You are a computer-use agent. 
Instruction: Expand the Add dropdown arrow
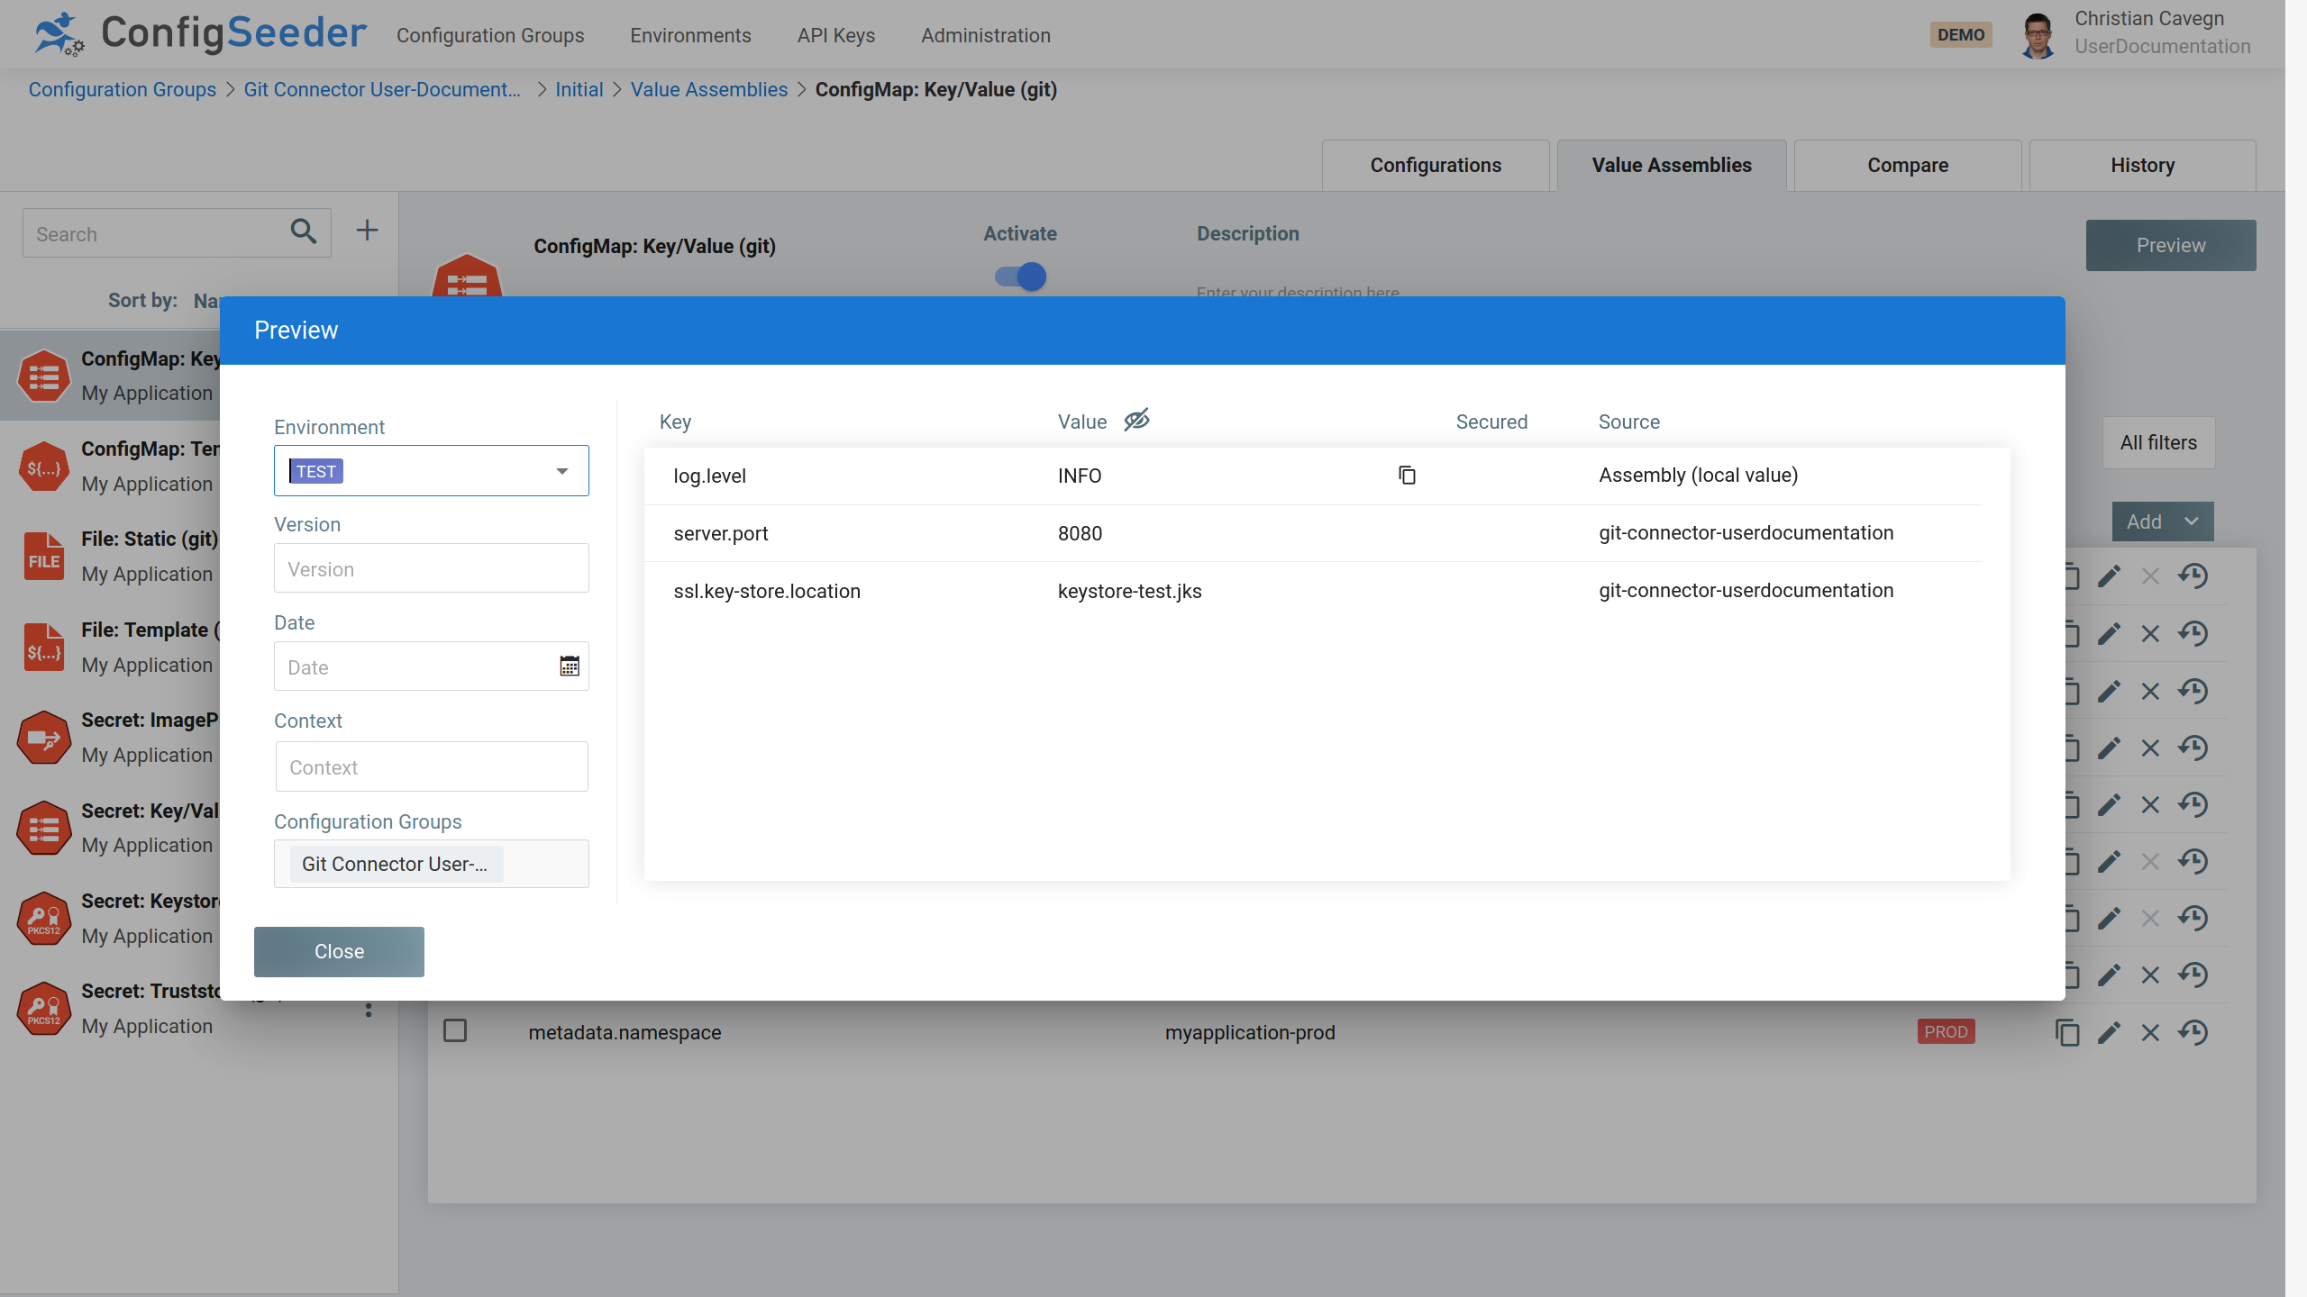[2192, 521]
